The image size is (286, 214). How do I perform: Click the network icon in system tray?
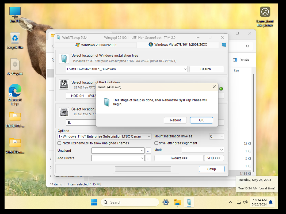(x=239, y=202)
